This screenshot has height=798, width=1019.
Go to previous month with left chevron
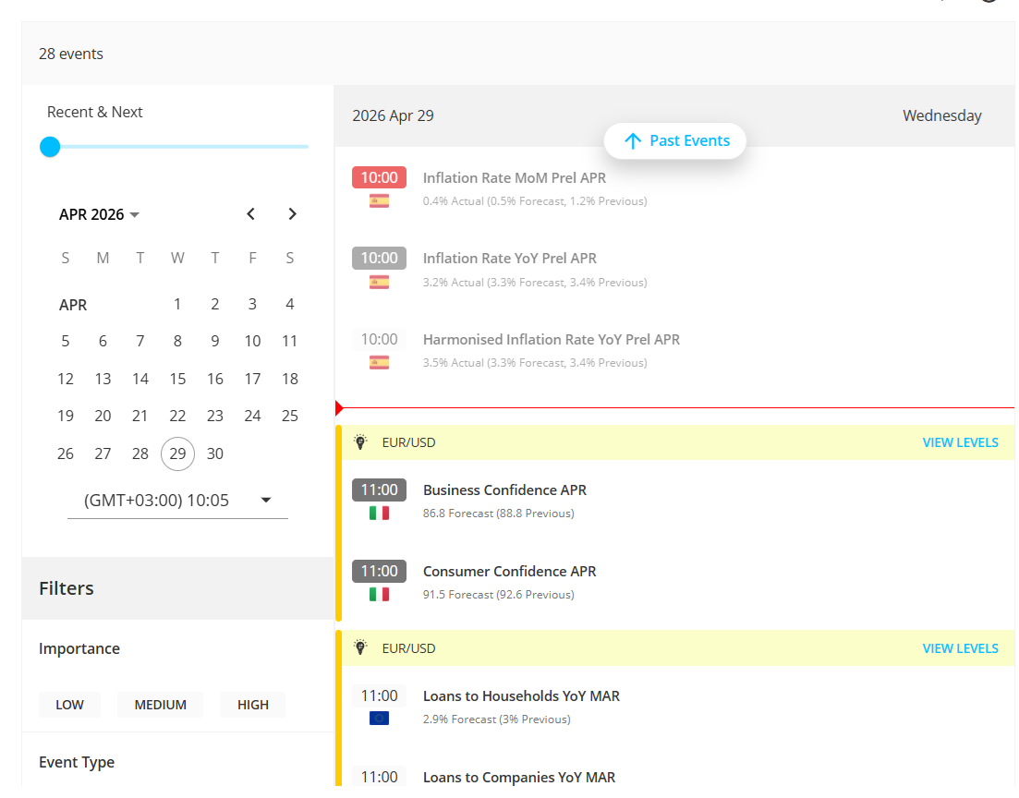[251, 213]
